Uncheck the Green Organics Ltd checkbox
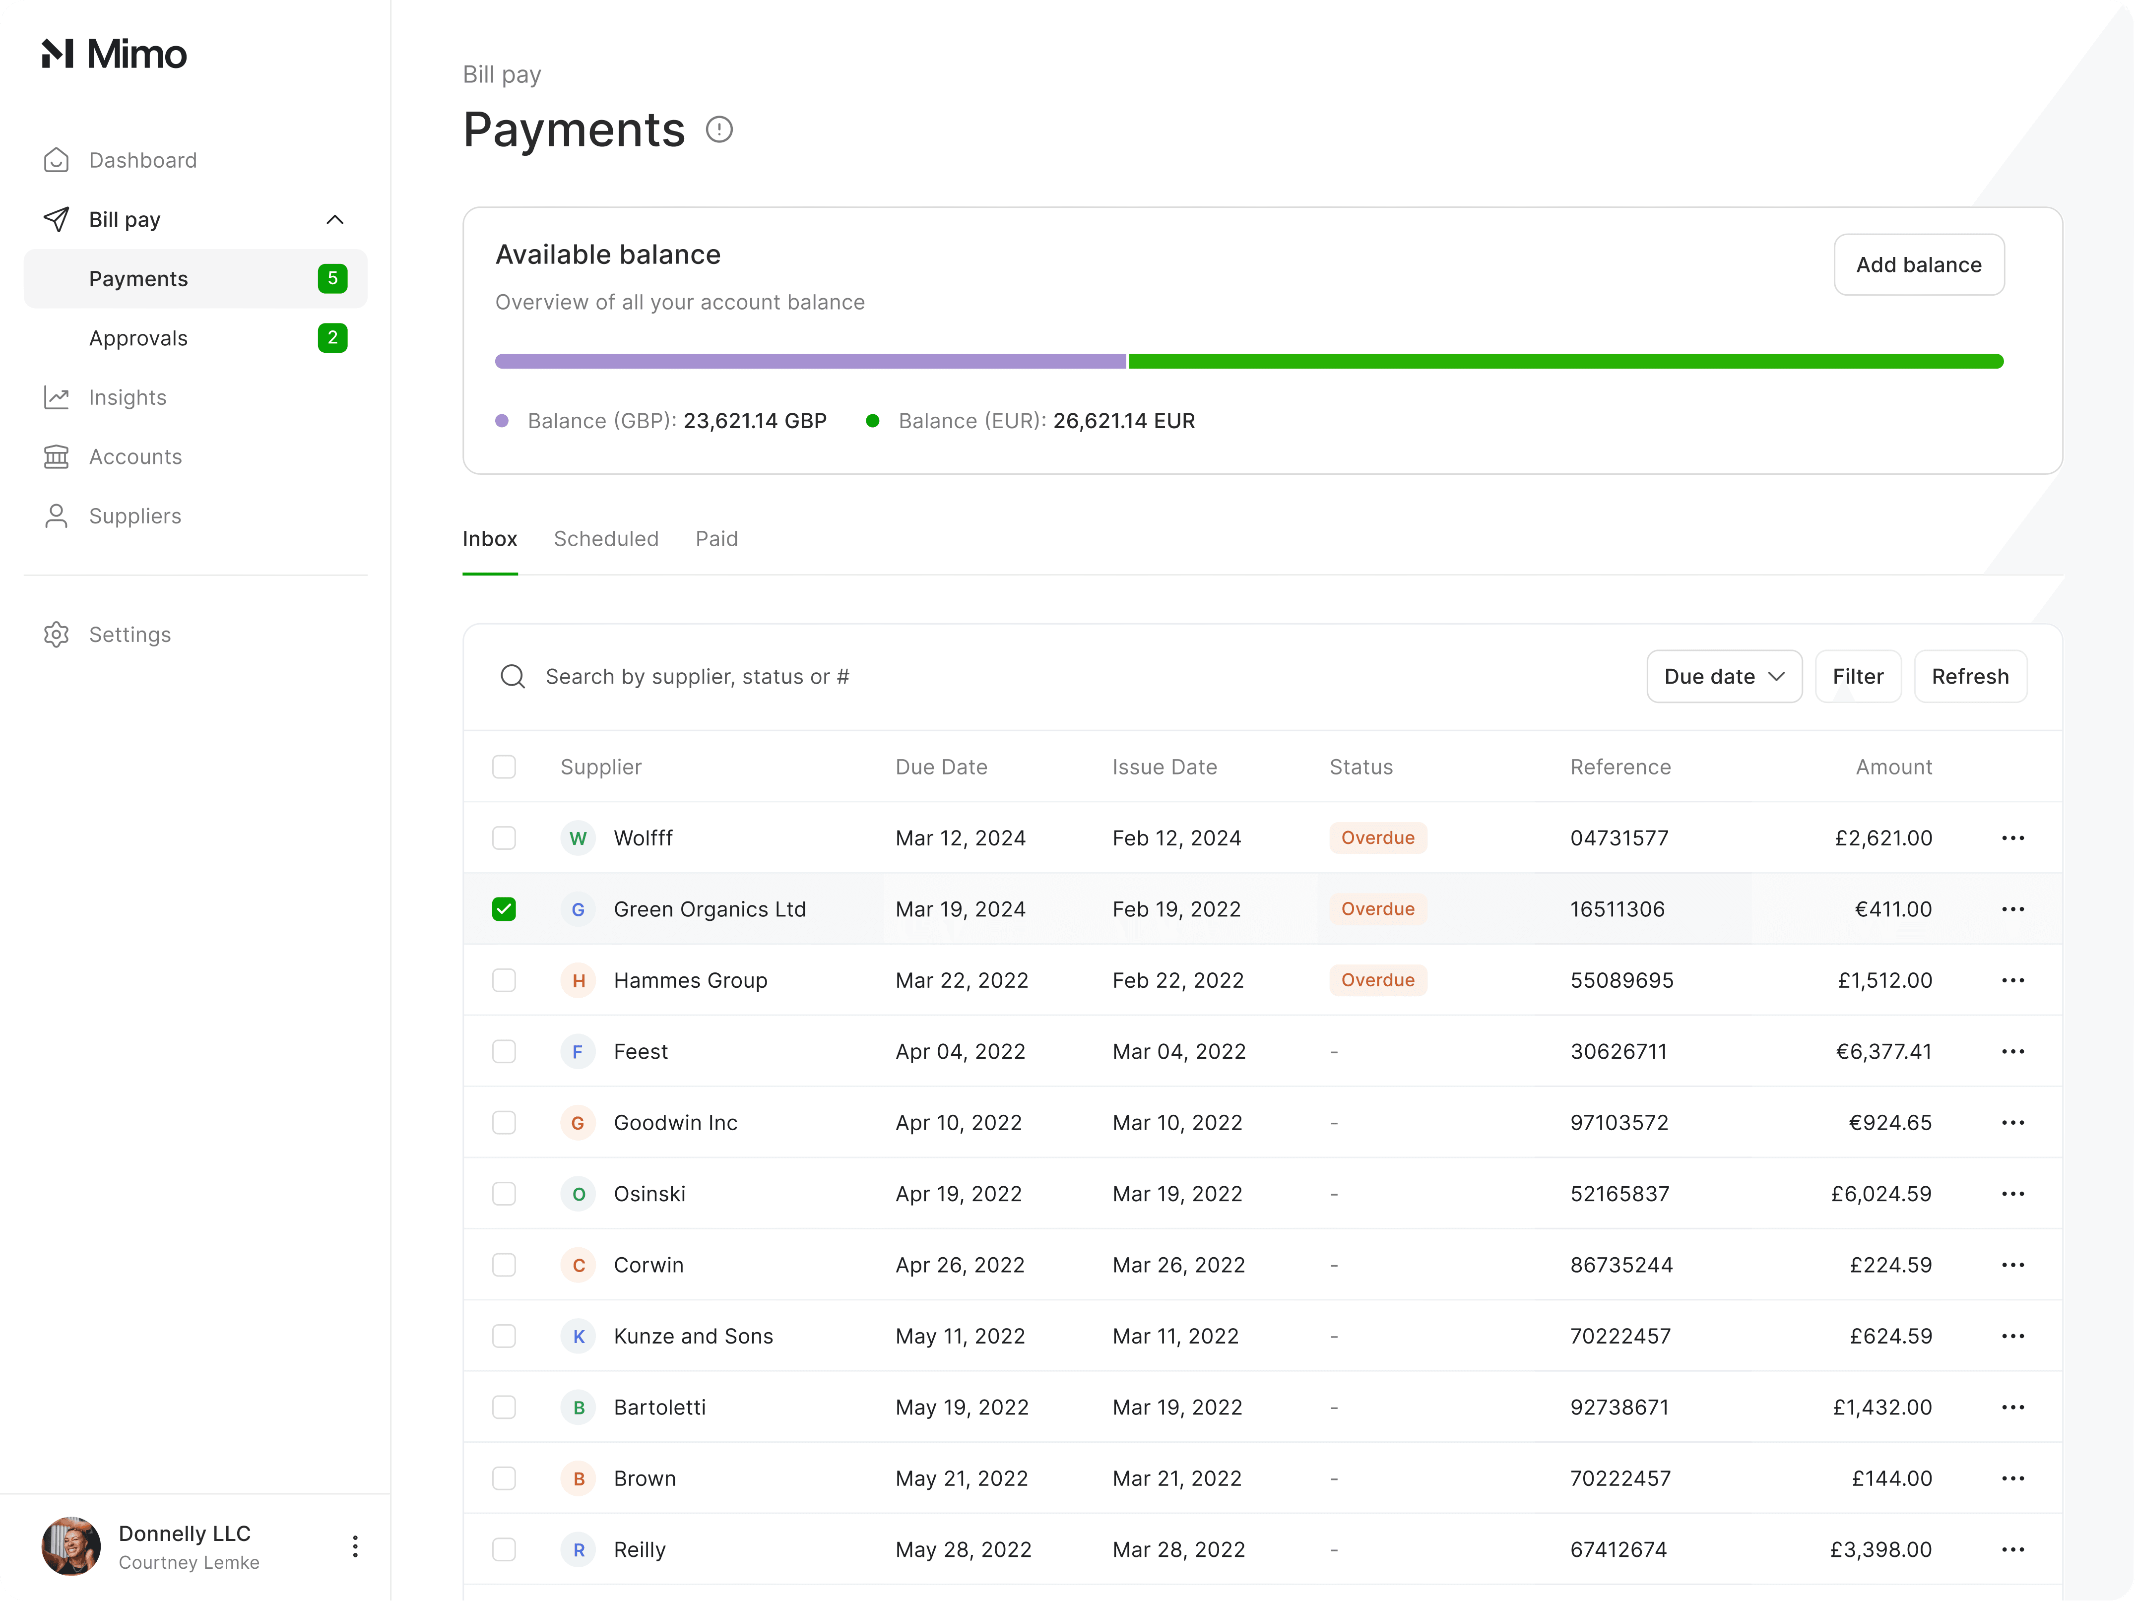 [x=504, y=909]
